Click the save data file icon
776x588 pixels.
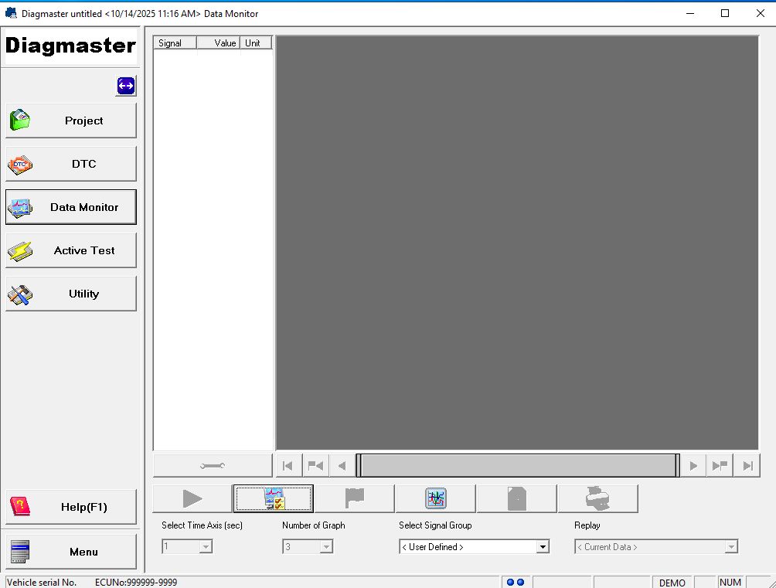[x=516, y=498]
